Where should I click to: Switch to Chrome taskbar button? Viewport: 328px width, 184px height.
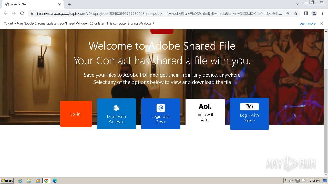[x=46, y=181]
